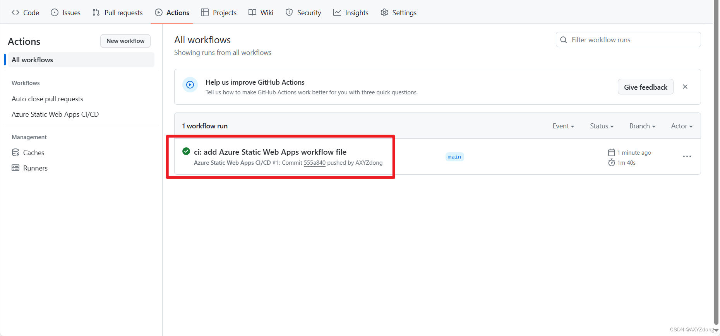720x336 pixels.
Task: Click the Issues circle icon
Action: pos(55,12)
